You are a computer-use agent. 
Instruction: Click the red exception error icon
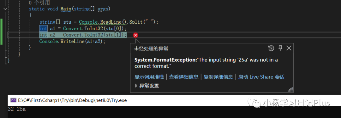[x=135, y=35]
